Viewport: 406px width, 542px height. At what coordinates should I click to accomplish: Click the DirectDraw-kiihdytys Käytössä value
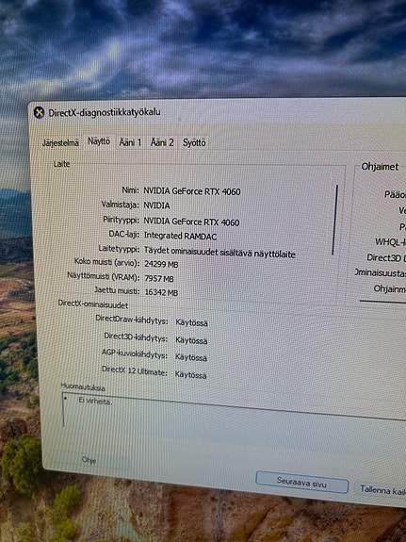(191, 323)
